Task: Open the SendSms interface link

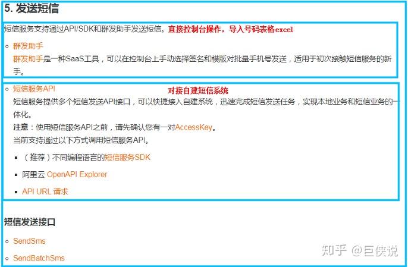Action: coord(29,241)
